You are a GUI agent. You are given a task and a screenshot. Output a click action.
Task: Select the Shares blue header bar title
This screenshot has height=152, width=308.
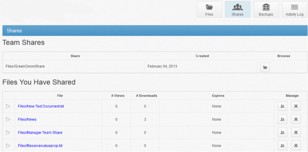click(14, 31)
